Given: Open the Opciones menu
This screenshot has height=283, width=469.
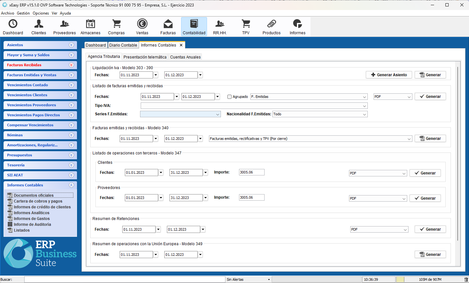Looking at the screenshot, I should [x=41, y=13].
